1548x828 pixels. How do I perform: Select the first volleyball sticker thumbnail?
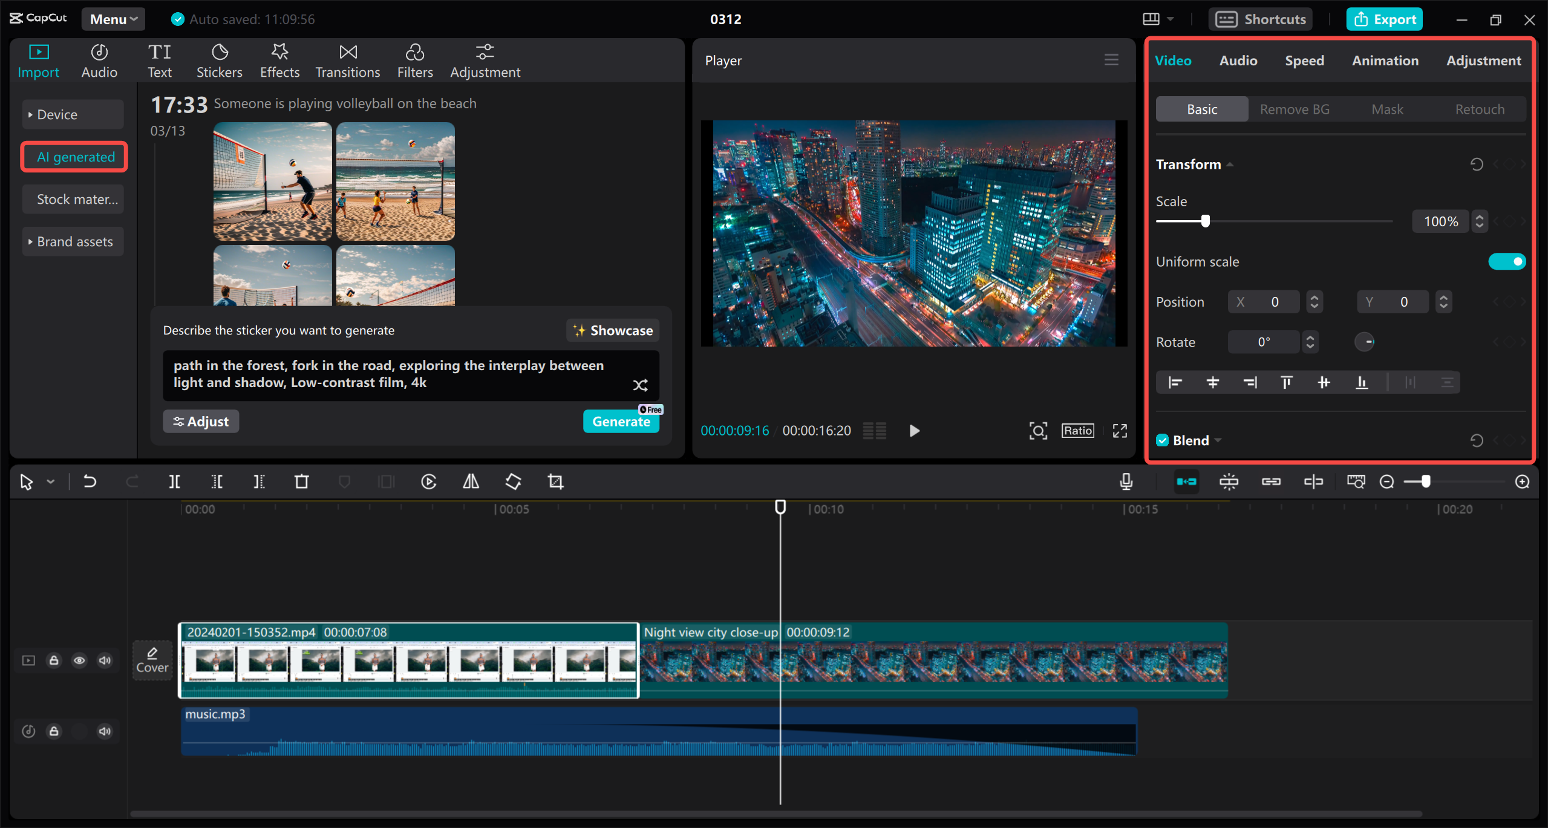click(272, 181)
